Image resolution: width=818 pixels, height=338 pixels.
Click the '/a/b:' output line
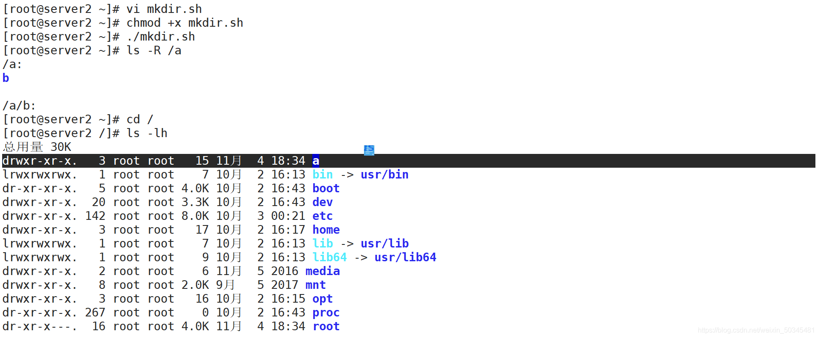(x=19, y=106)
